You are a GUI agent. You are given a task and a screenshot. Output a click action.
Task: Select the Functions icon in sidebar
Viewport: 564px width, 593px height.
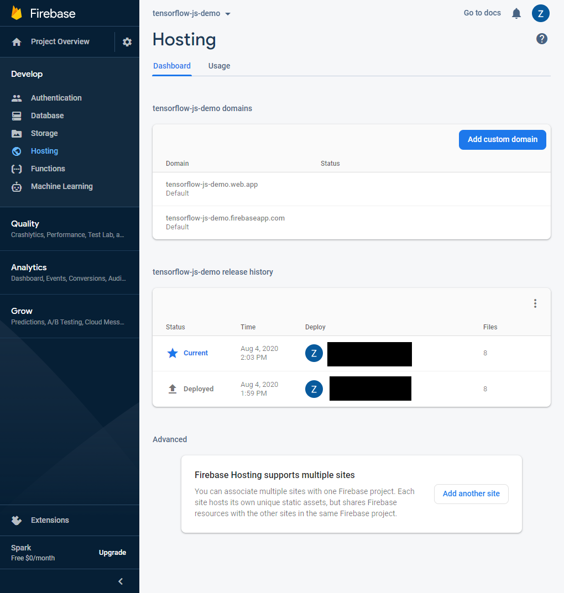(x=17, y=169)
